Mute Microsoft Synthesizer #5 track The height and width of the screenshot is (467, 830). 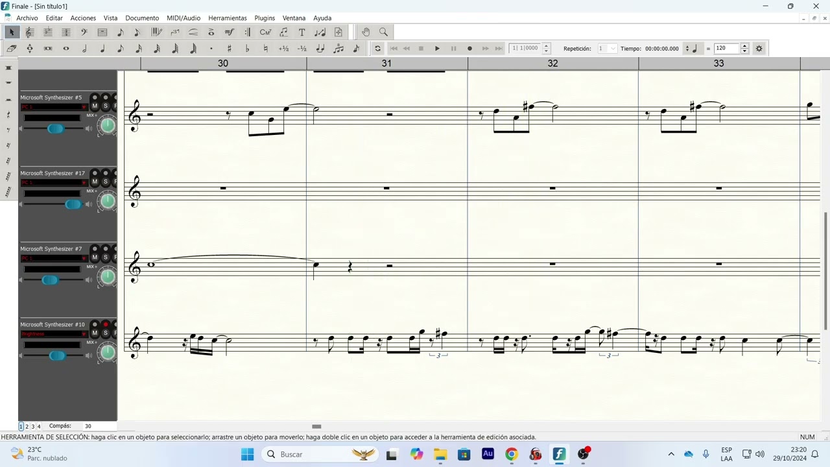(95, 106)
